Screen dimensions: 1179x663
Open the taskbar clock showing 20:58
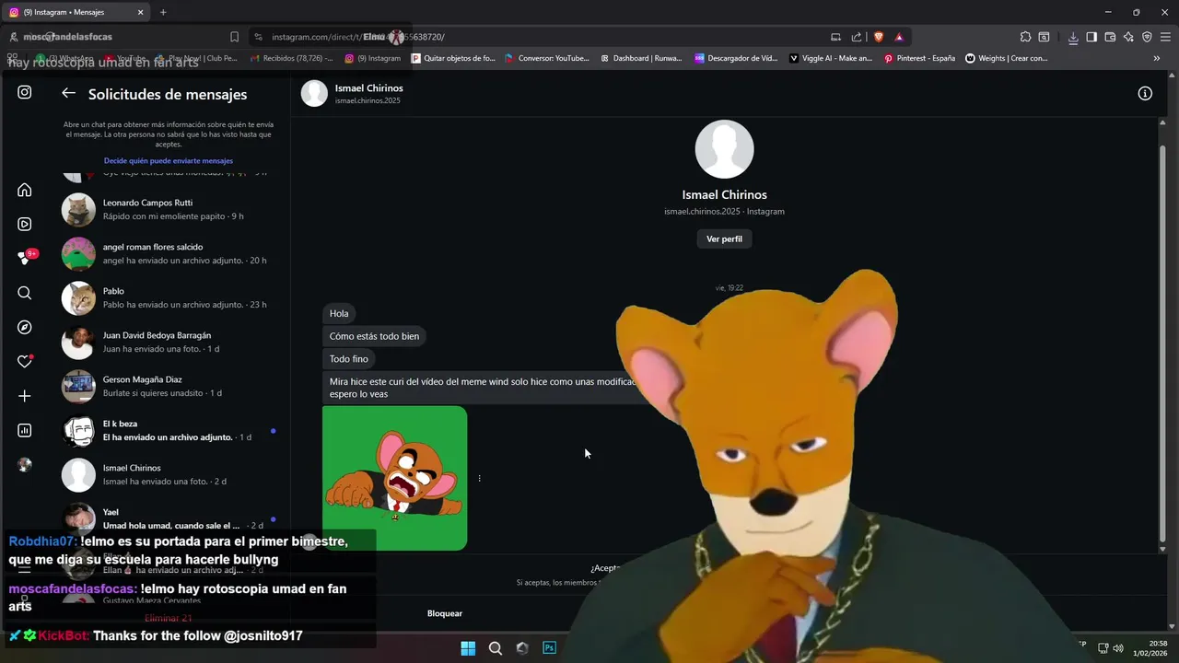[1151, 647]
